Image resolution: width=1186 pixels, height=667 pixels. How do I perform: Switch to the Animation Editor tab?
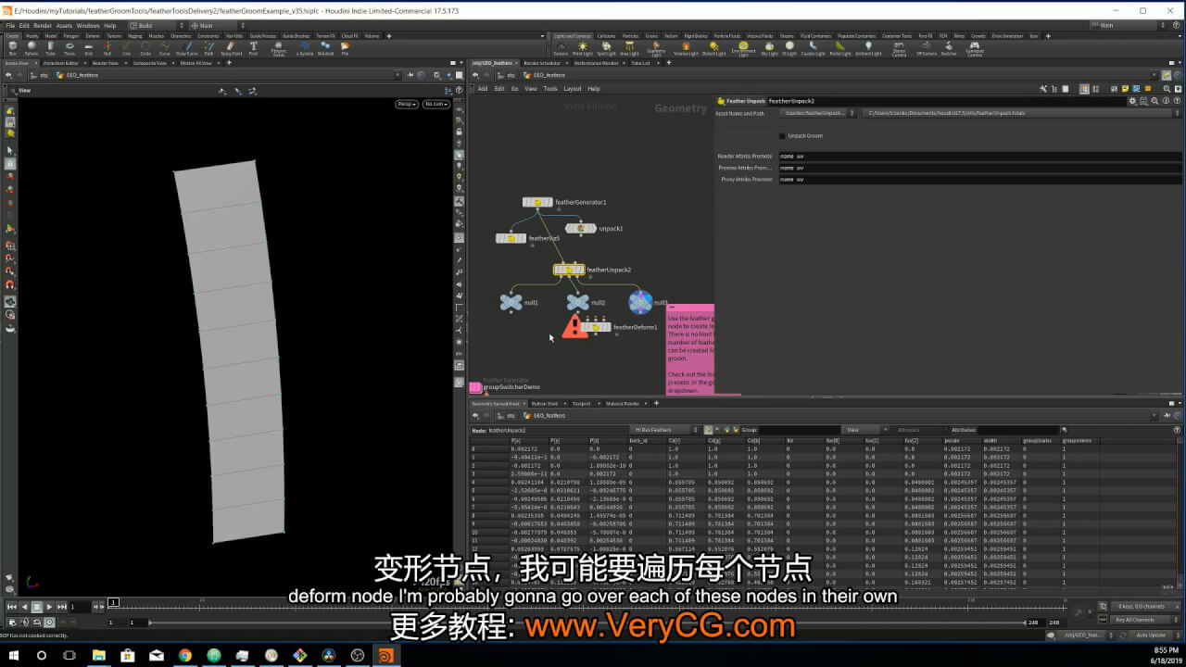click(x=61, y=63)
